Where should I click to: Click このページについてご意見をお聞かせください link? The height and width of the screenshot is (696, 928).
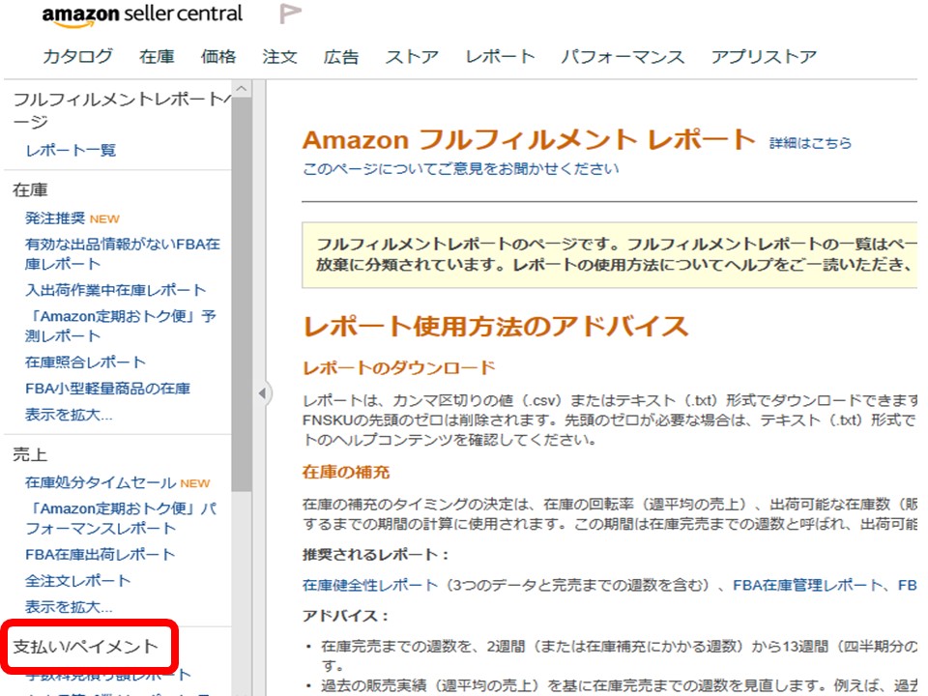coord(460,168)
